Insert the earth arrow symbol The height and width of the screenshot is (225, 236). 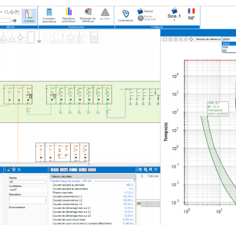(x=39, y=37)
